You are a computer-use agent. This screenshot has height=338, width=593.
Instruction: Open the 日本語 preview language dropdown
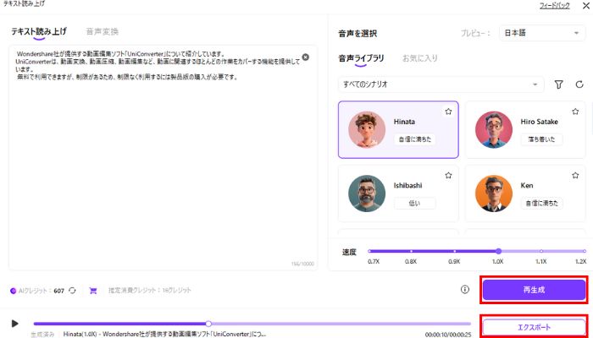point(541,33)
